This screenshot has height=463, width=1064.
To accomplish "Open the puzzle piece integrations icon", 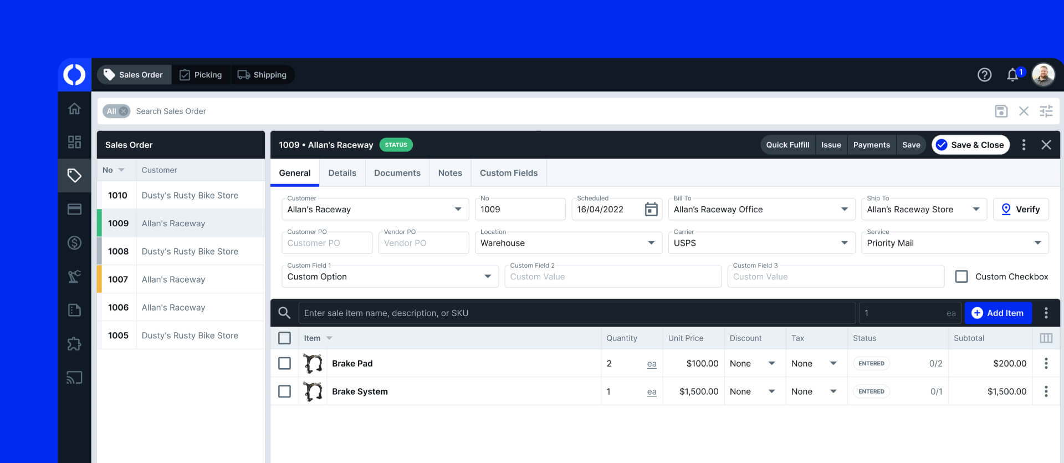I will [74, 344].
